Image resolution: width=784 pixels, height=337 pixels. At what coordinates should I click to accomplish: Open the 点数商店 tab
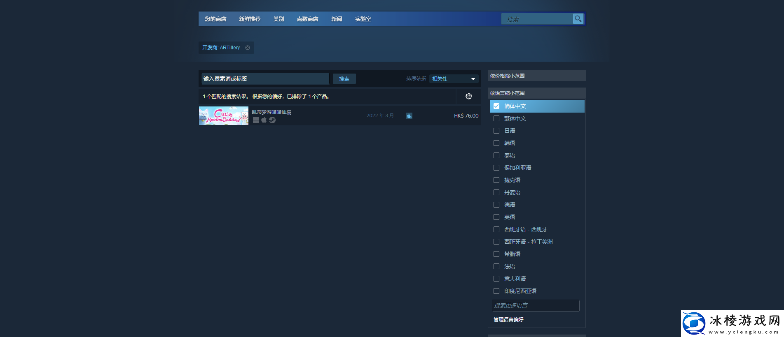click(x=307, y=19)
